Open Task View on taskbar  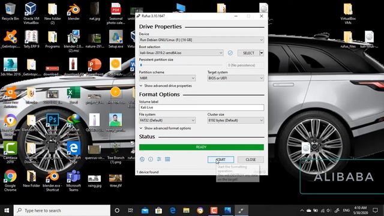click(131, 211)
